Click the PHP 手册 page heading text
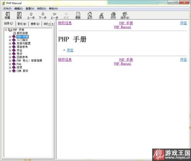 point(72,39)
